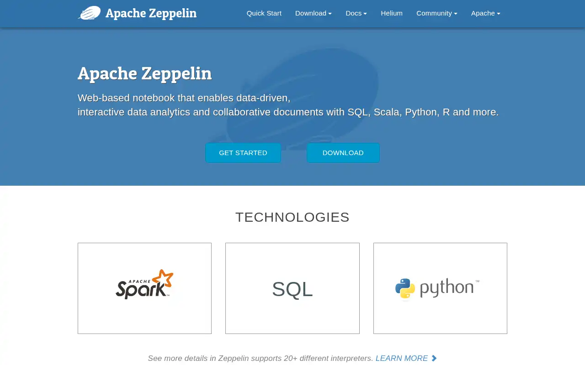Select the Apache Spark logo card
The height and width of the screenshot is (365, 585).
pyautogui.click(x=144, y=288)
